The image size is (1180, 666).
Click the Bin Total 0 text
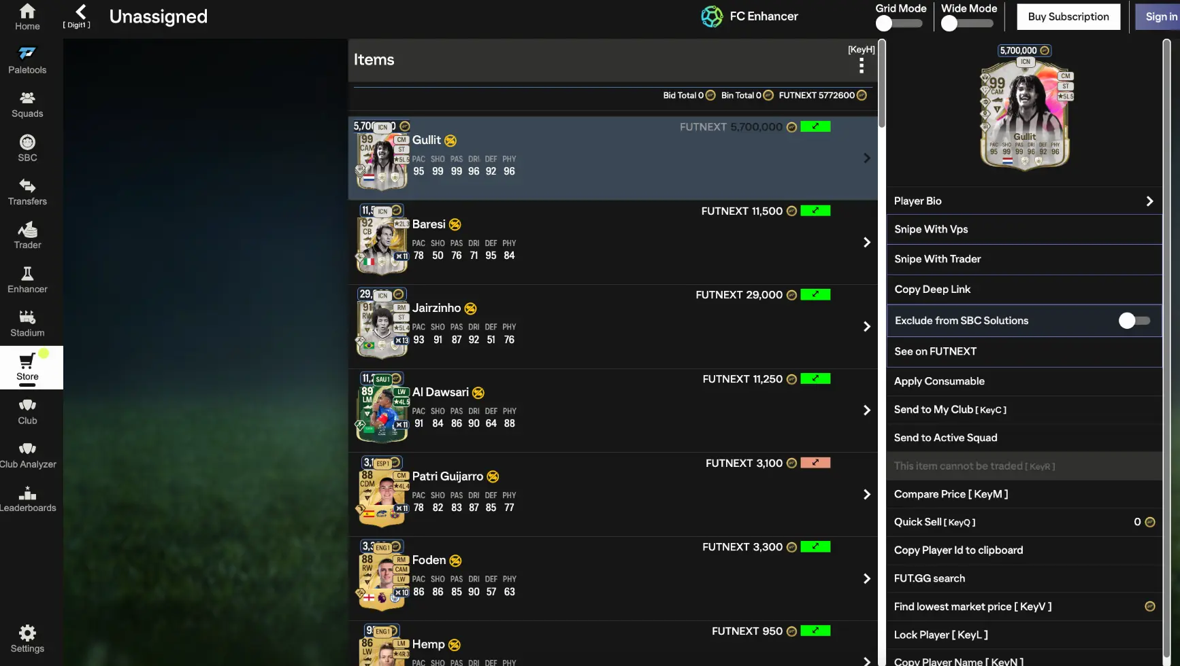coord(741,95)
